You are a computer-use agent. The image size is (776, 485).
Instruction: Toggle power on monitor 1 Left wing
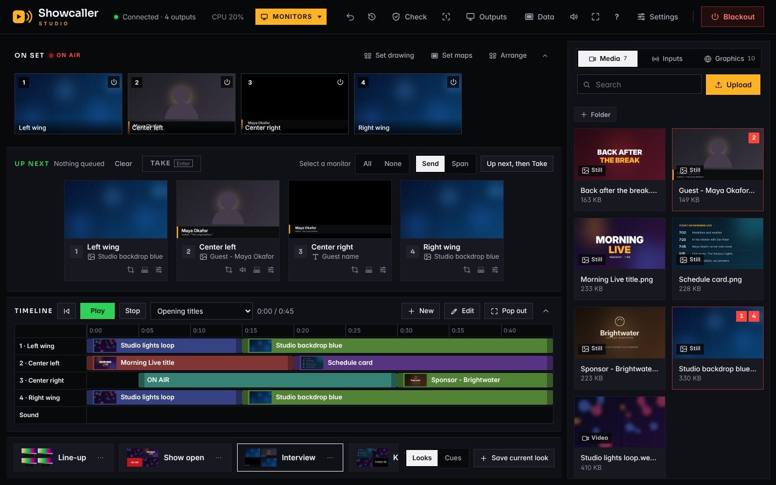[114, 82]
